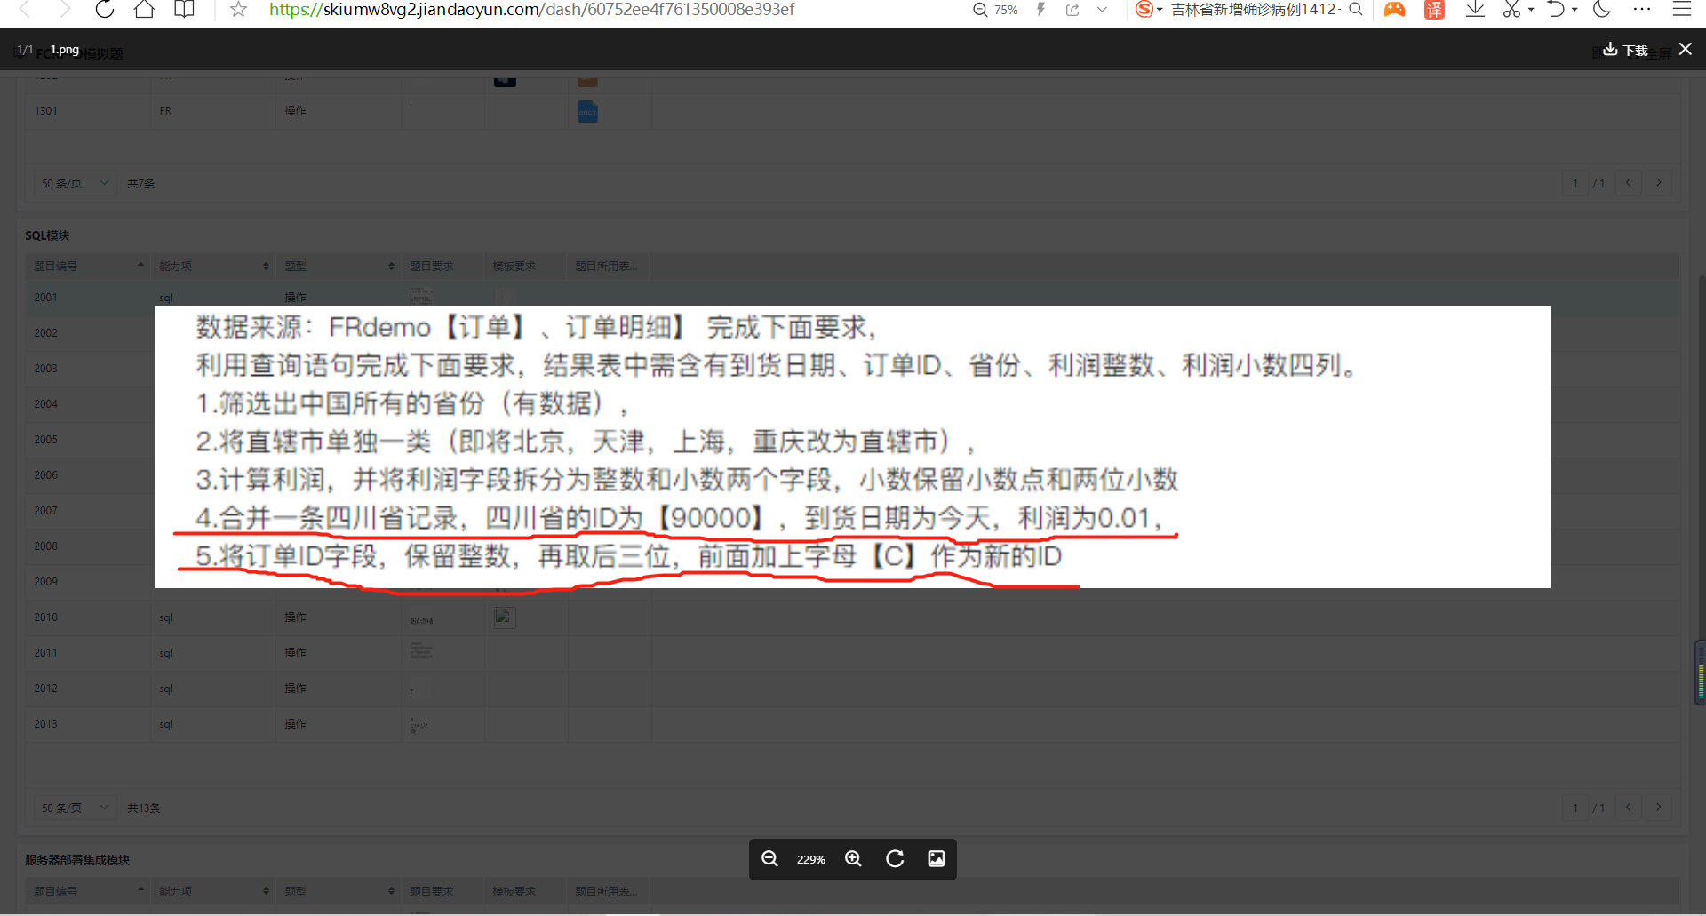Open the image thumbnail in row 2010
1706x916 pixels.
505,617
